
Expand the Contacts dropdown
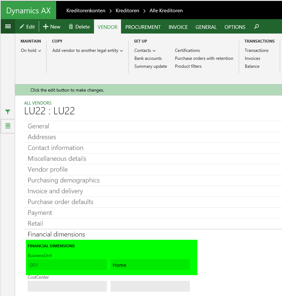click(145, 50)
